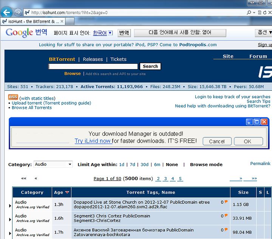
Task: Open Upload torrent posting guide link
Action: 51,103
